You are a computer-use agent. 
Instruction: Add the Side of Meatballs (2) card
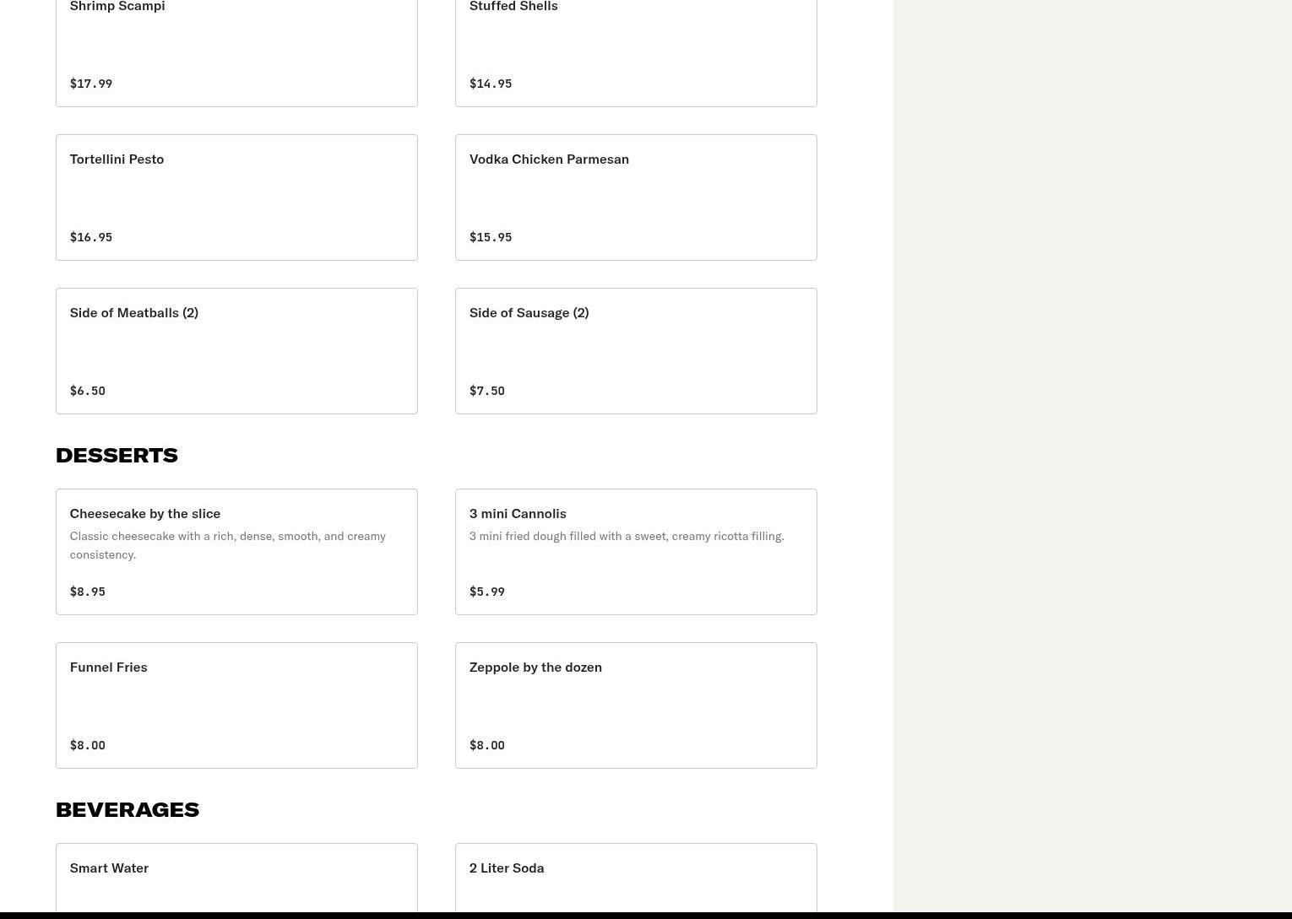(236, 351)
